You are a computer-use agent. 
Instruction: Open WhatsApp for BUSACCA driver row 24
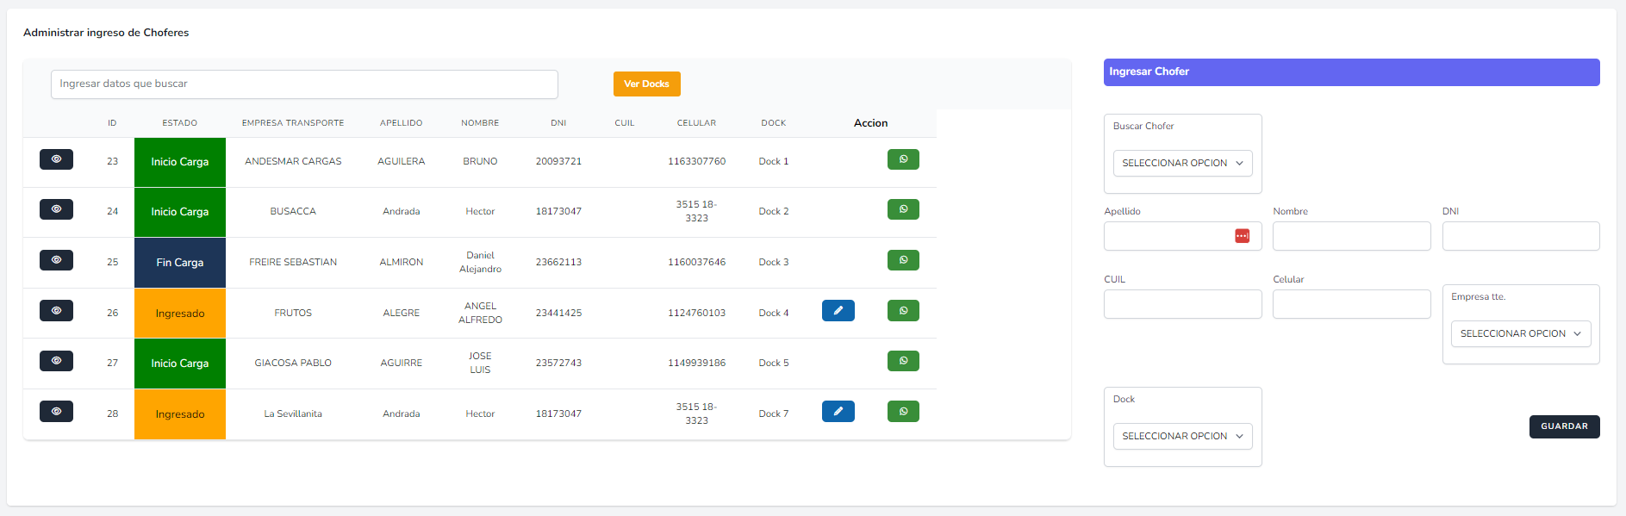pos(903,209)
